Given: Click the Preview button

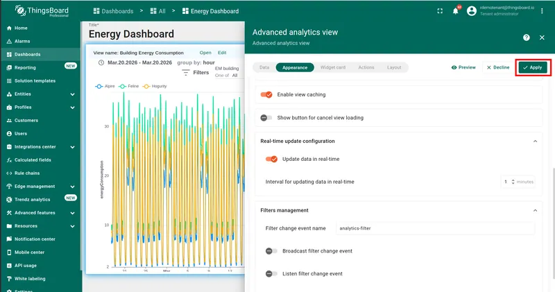Looking at the screenshot, I should point(463,67).
